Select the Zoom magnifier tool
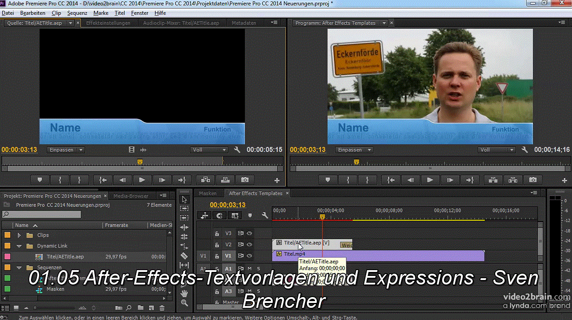This screenshot has height=320, width=572. click(184, 303)
